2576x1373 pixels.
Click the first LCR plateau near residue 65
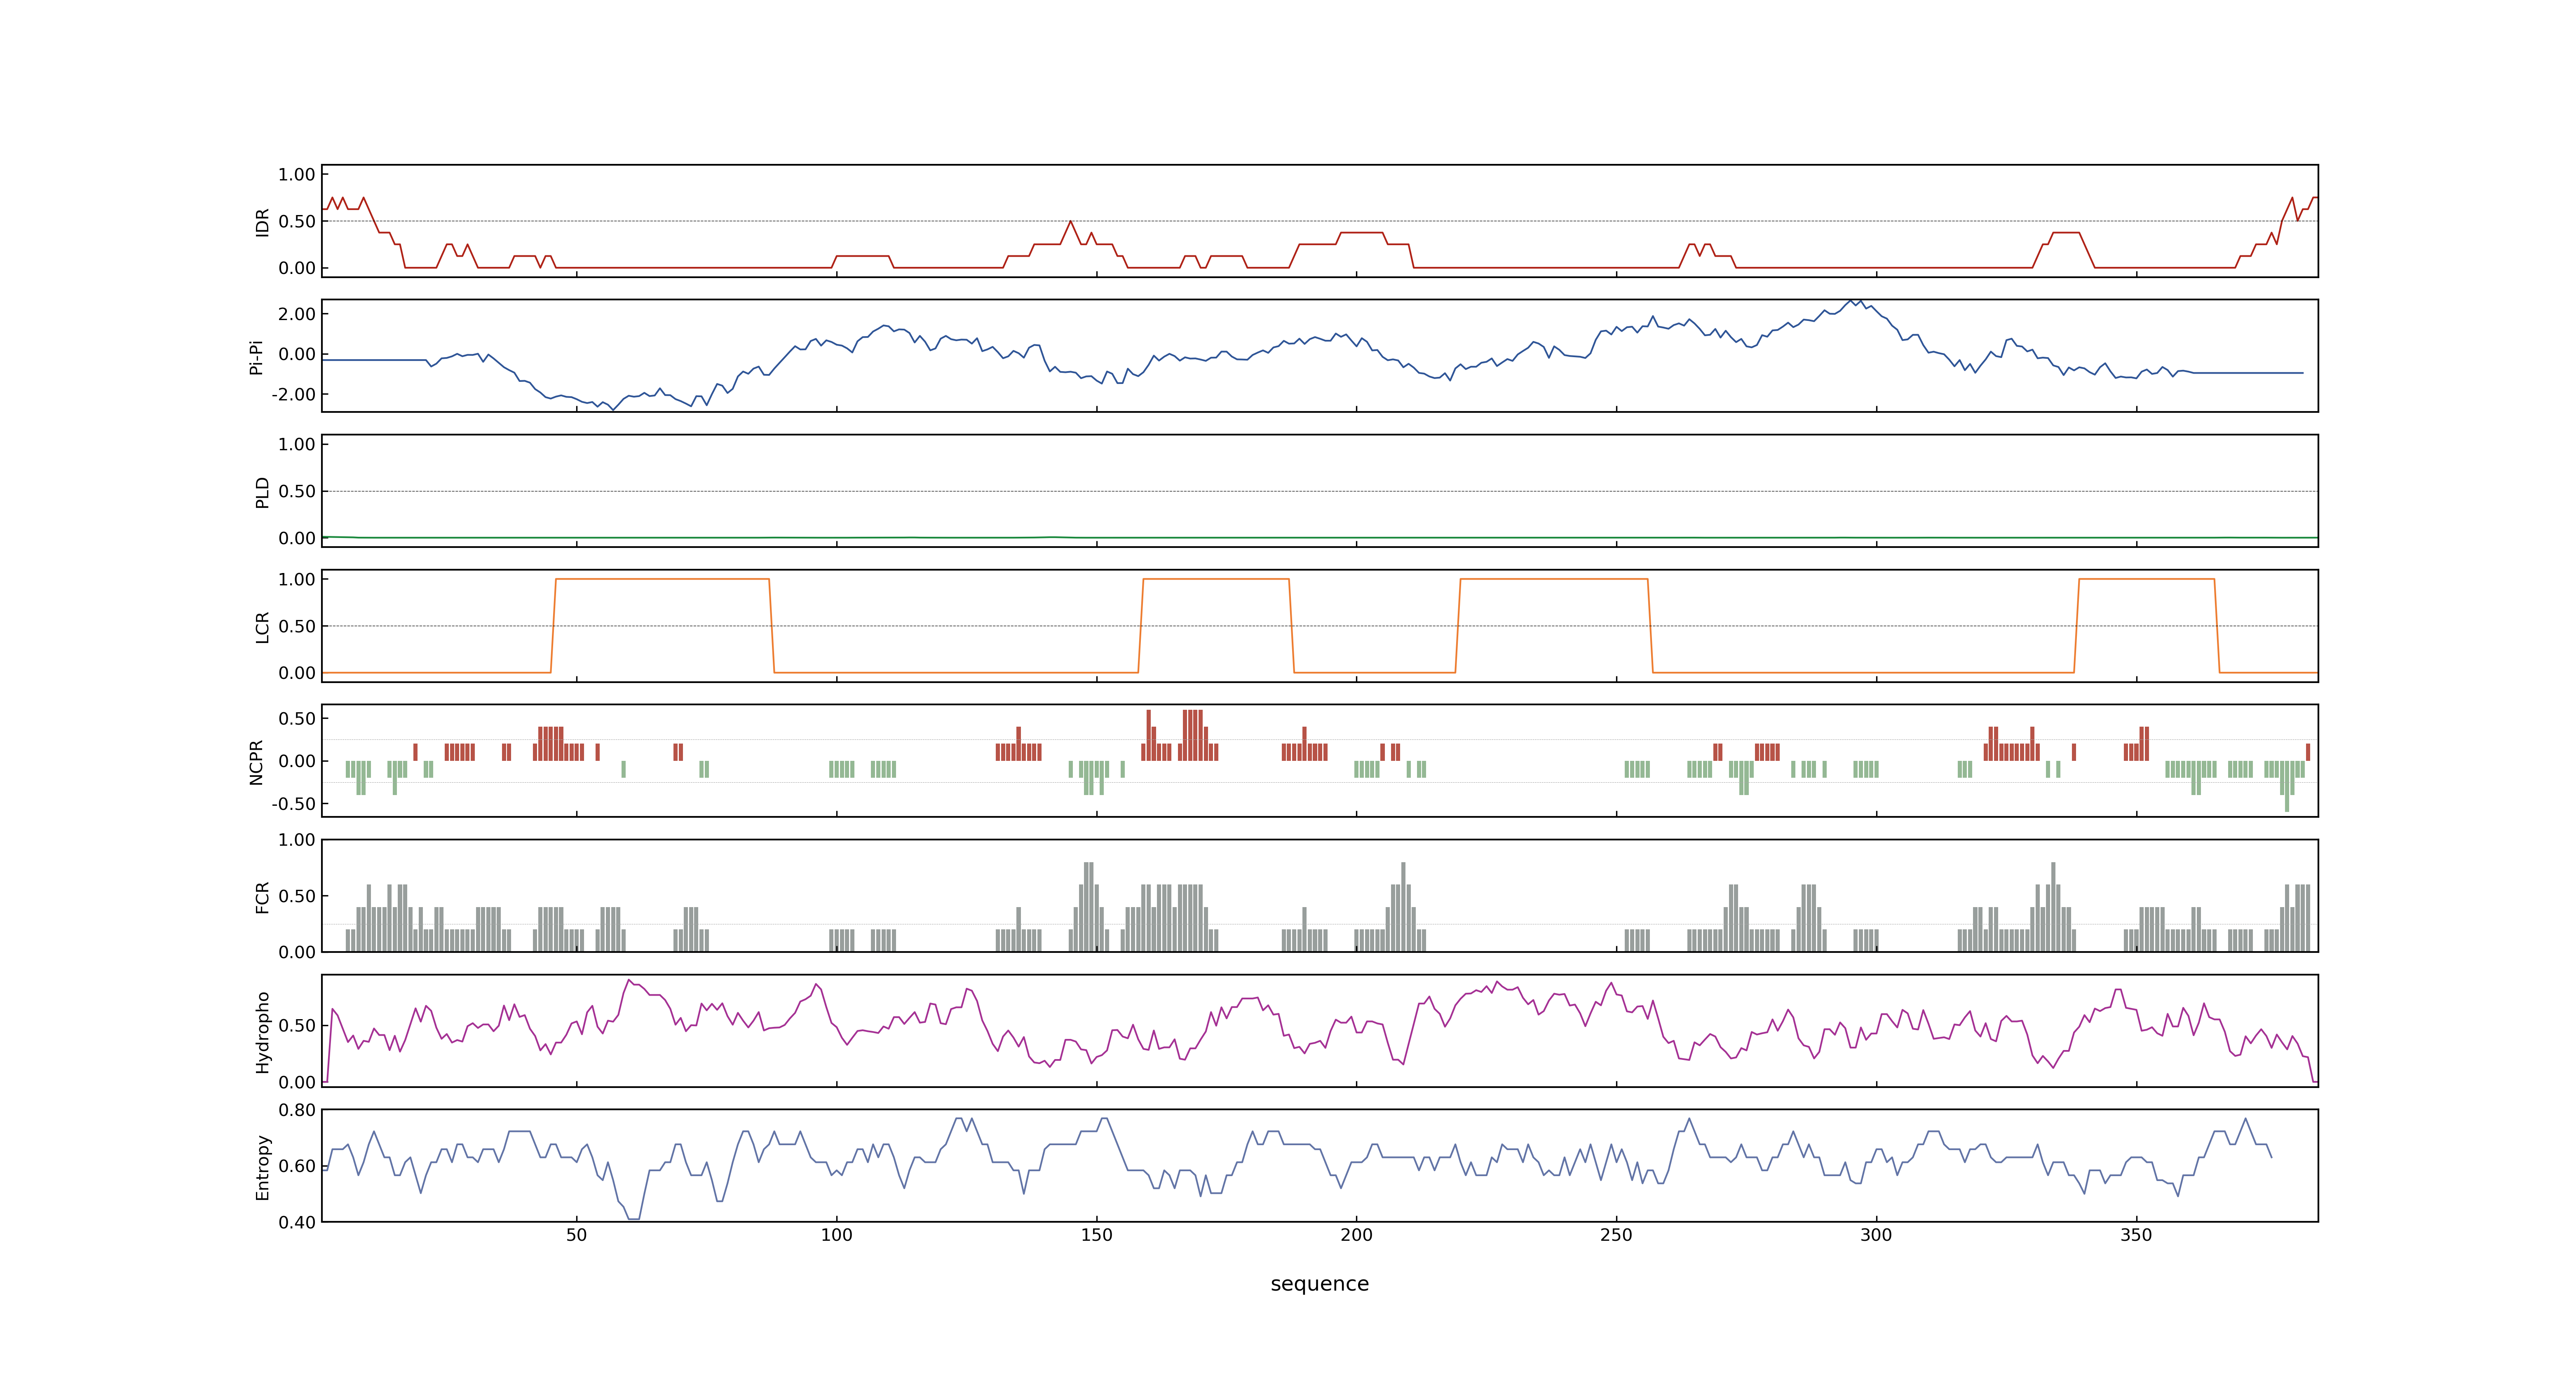(x=662, y=579)
